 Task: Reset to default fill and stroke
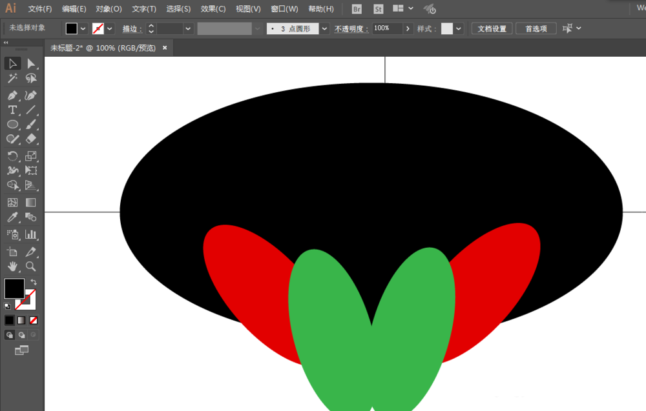7,306
